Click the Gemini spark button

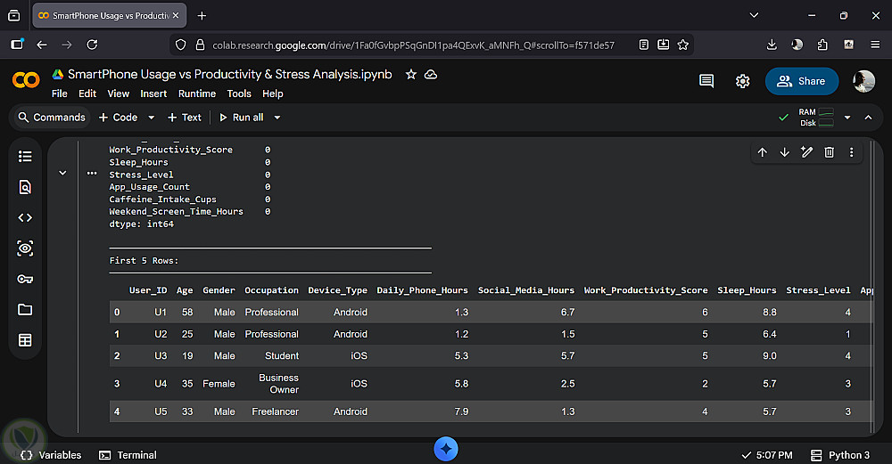[x=446, y=449]
